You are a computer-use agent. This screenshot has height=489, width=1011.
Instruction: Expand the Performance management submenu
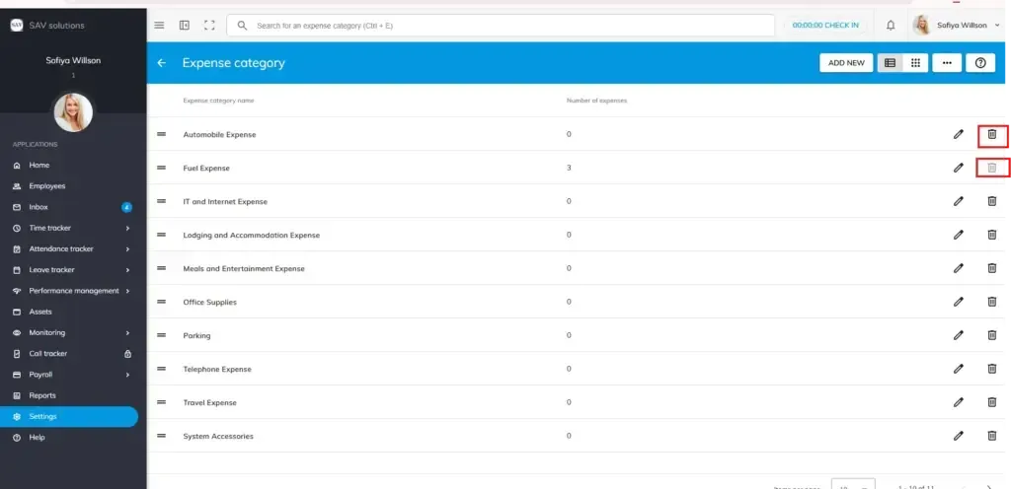point(127,291)
